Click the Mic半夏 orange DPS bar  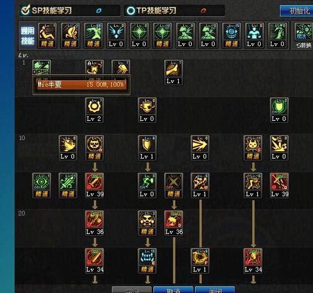(x=81, y=84)
